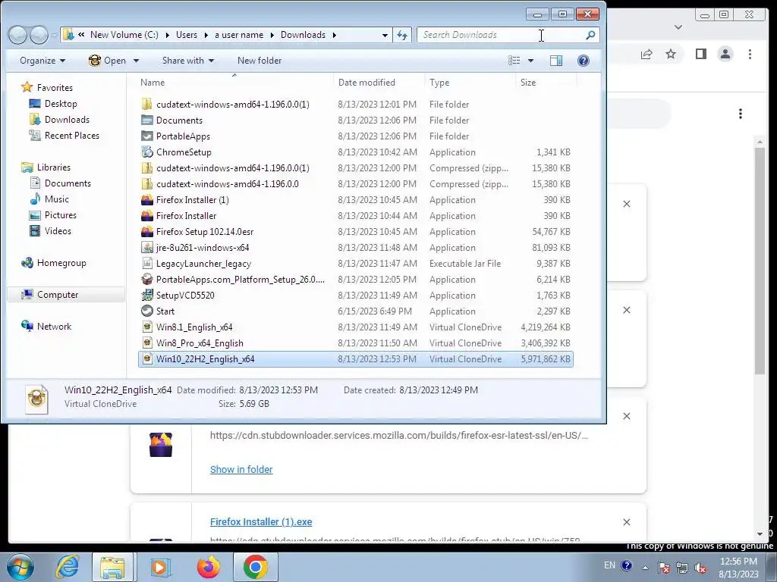Image resolution: width=777 pixels, height=582 pixels.
Task: Sort by the Size column header
Action: click(x=546, y=82)
